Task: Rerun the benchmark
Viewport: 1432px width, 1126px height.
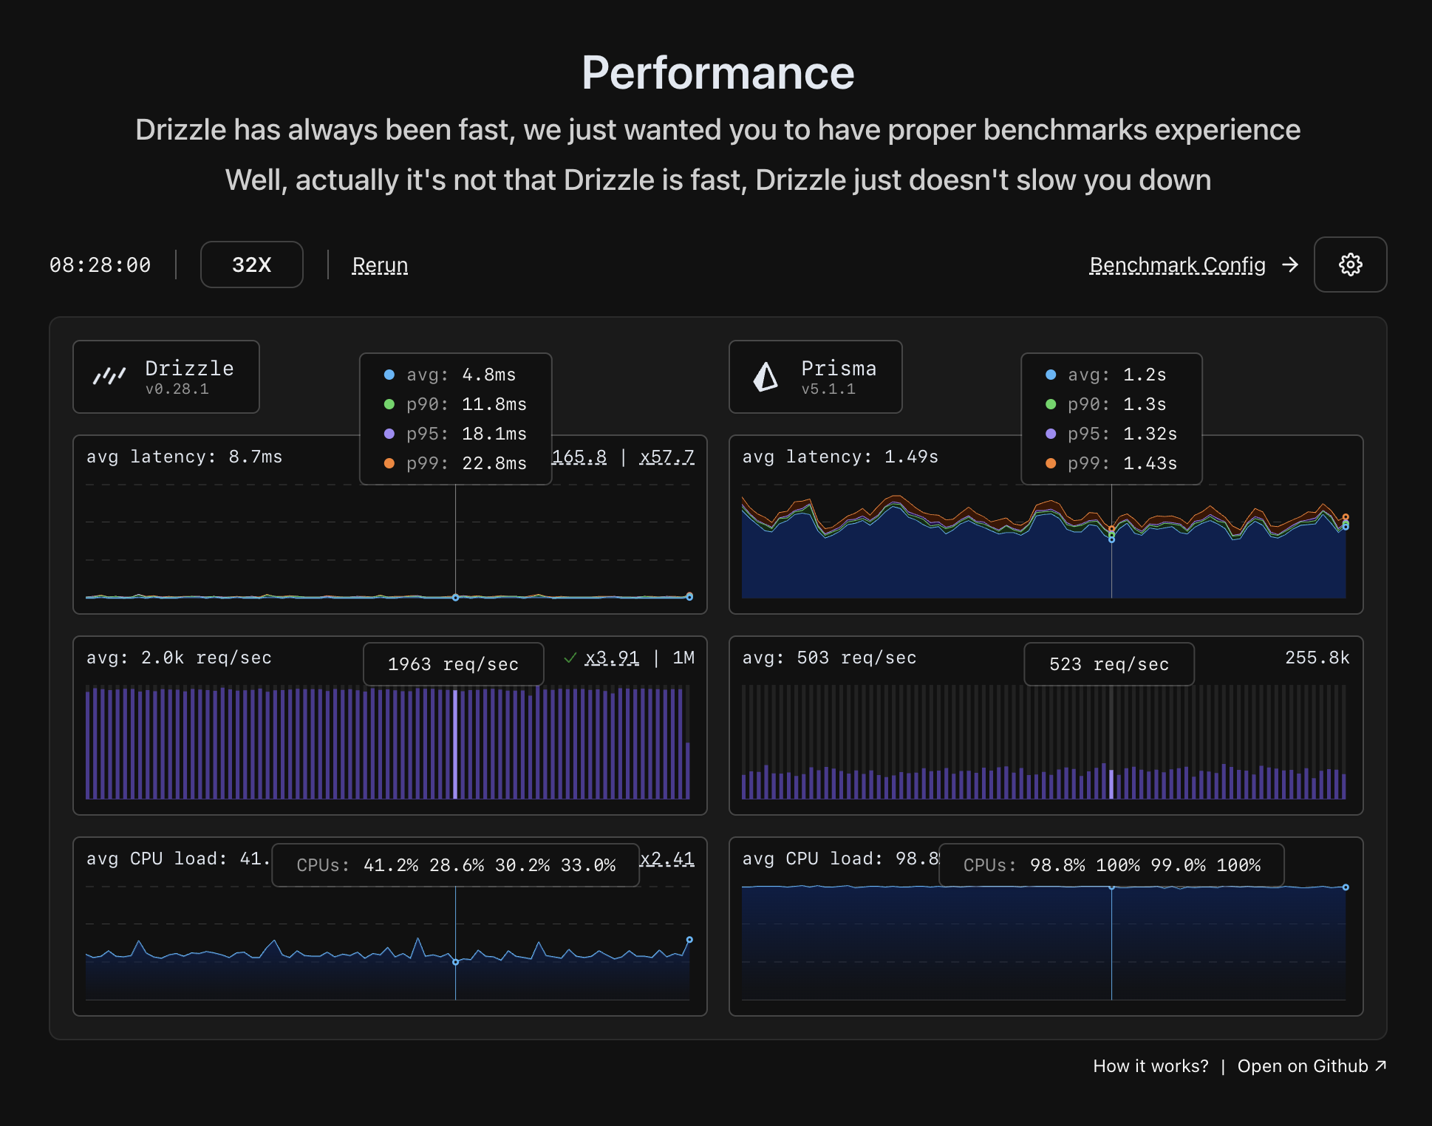Action: pos(380,265)
